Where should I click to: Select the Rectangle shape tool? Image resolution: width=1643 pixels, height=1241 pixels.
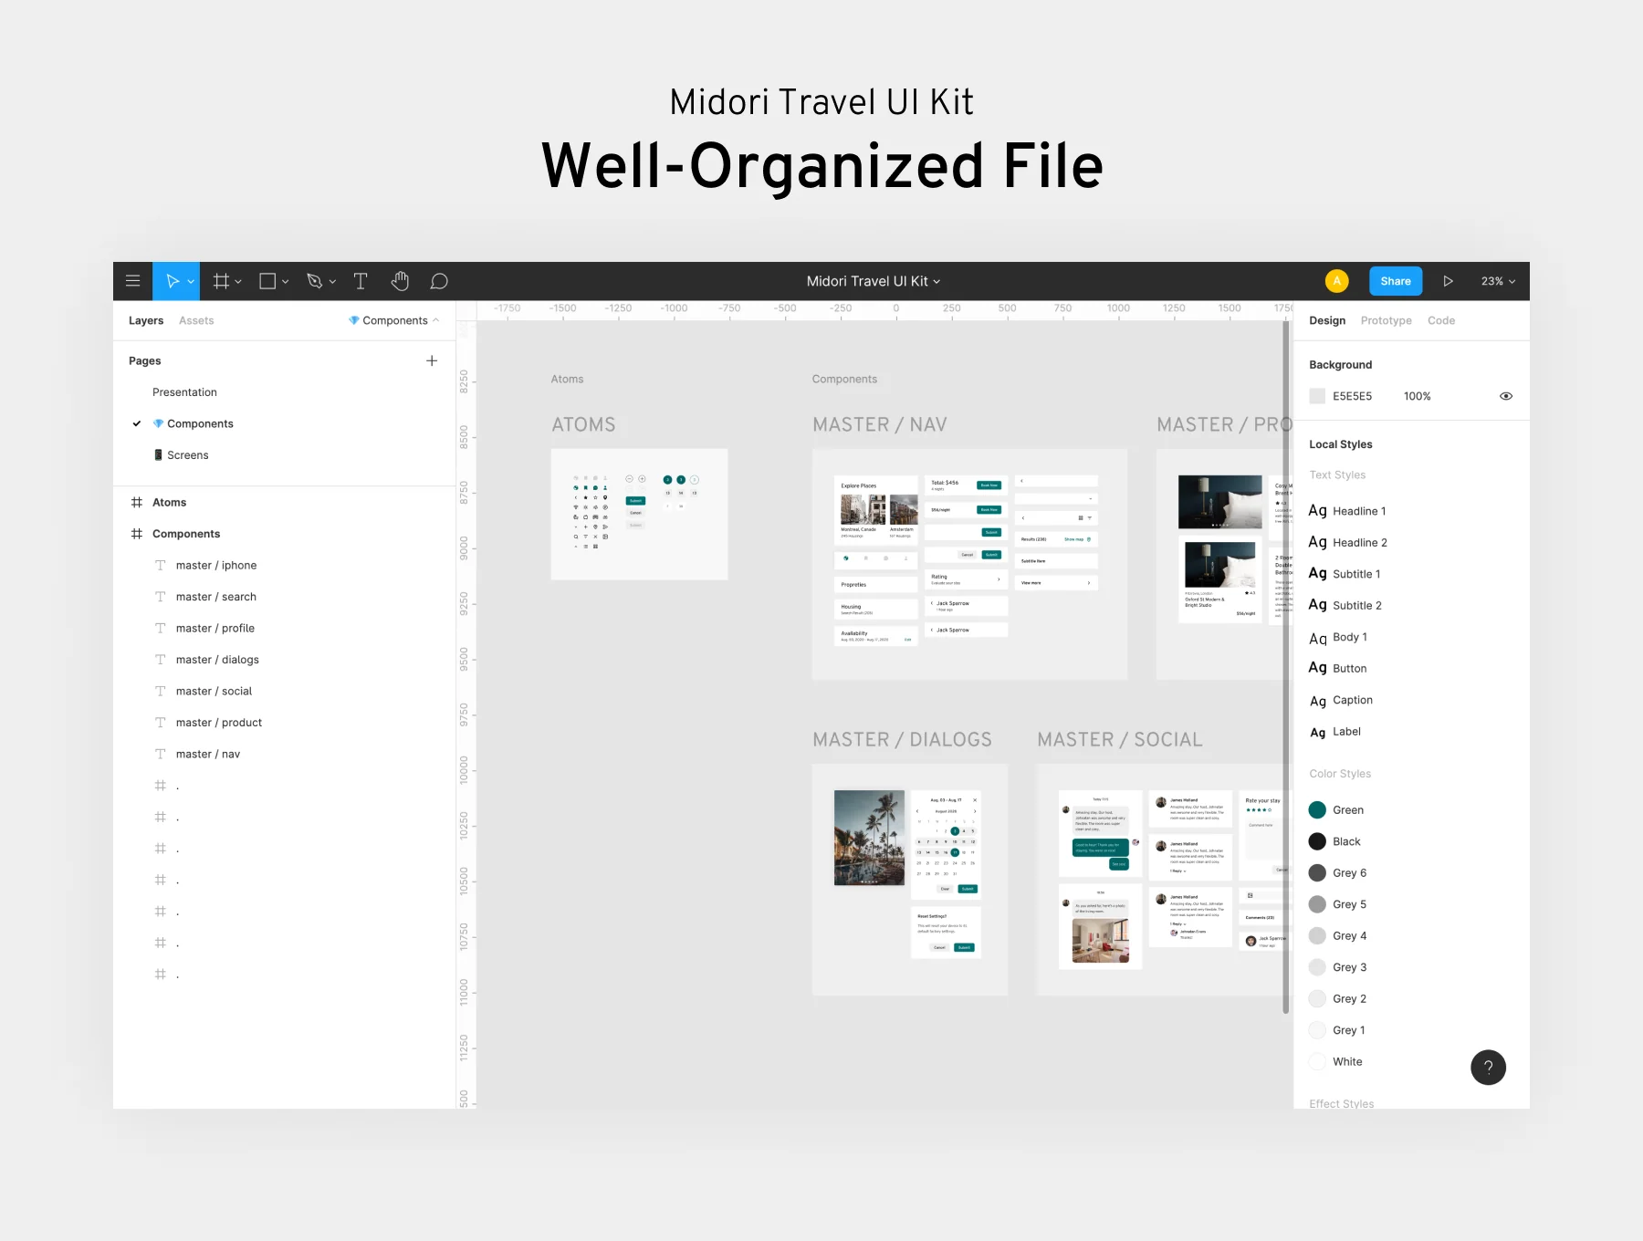pyautogui.click(x=267, y=281)
